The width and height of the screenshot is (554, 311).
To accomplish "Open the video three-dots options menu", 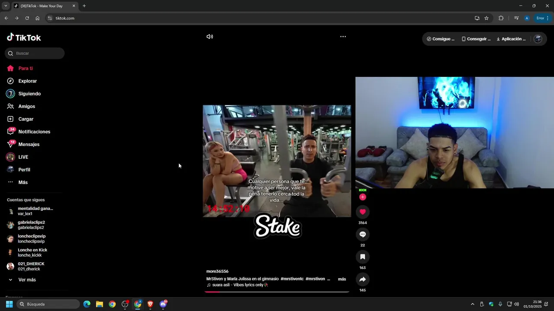I will 343,37.
